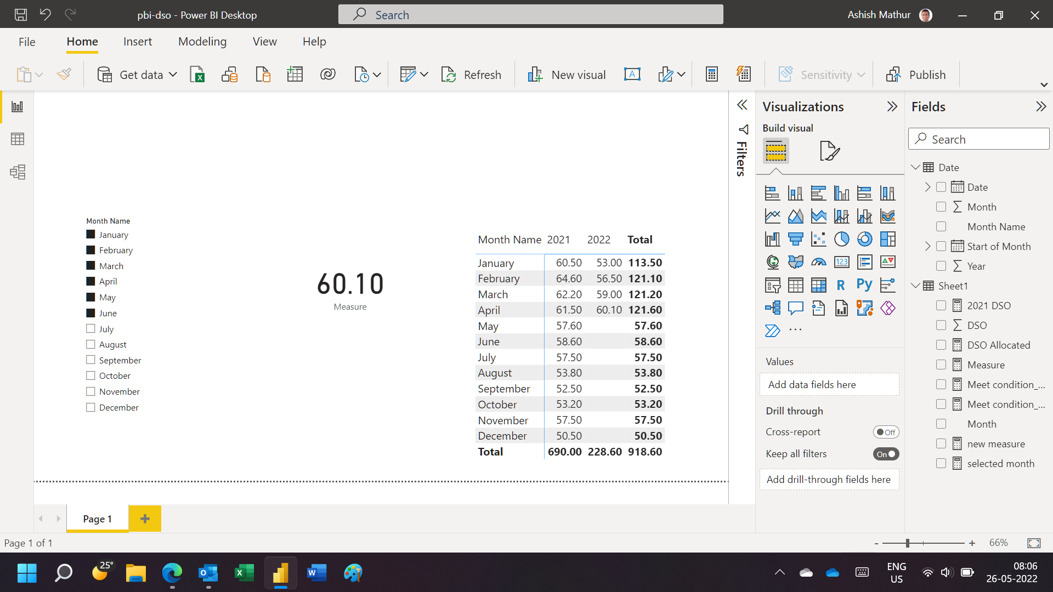Turn off Keep all filters toggle
1053x592 pixels.
(x=886, y=454)
